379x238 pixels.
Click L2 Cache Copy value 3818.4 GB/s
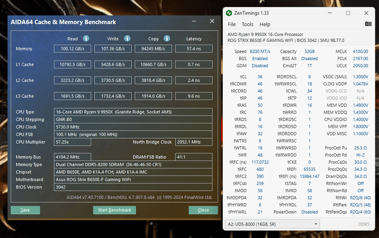coord(153,80)
